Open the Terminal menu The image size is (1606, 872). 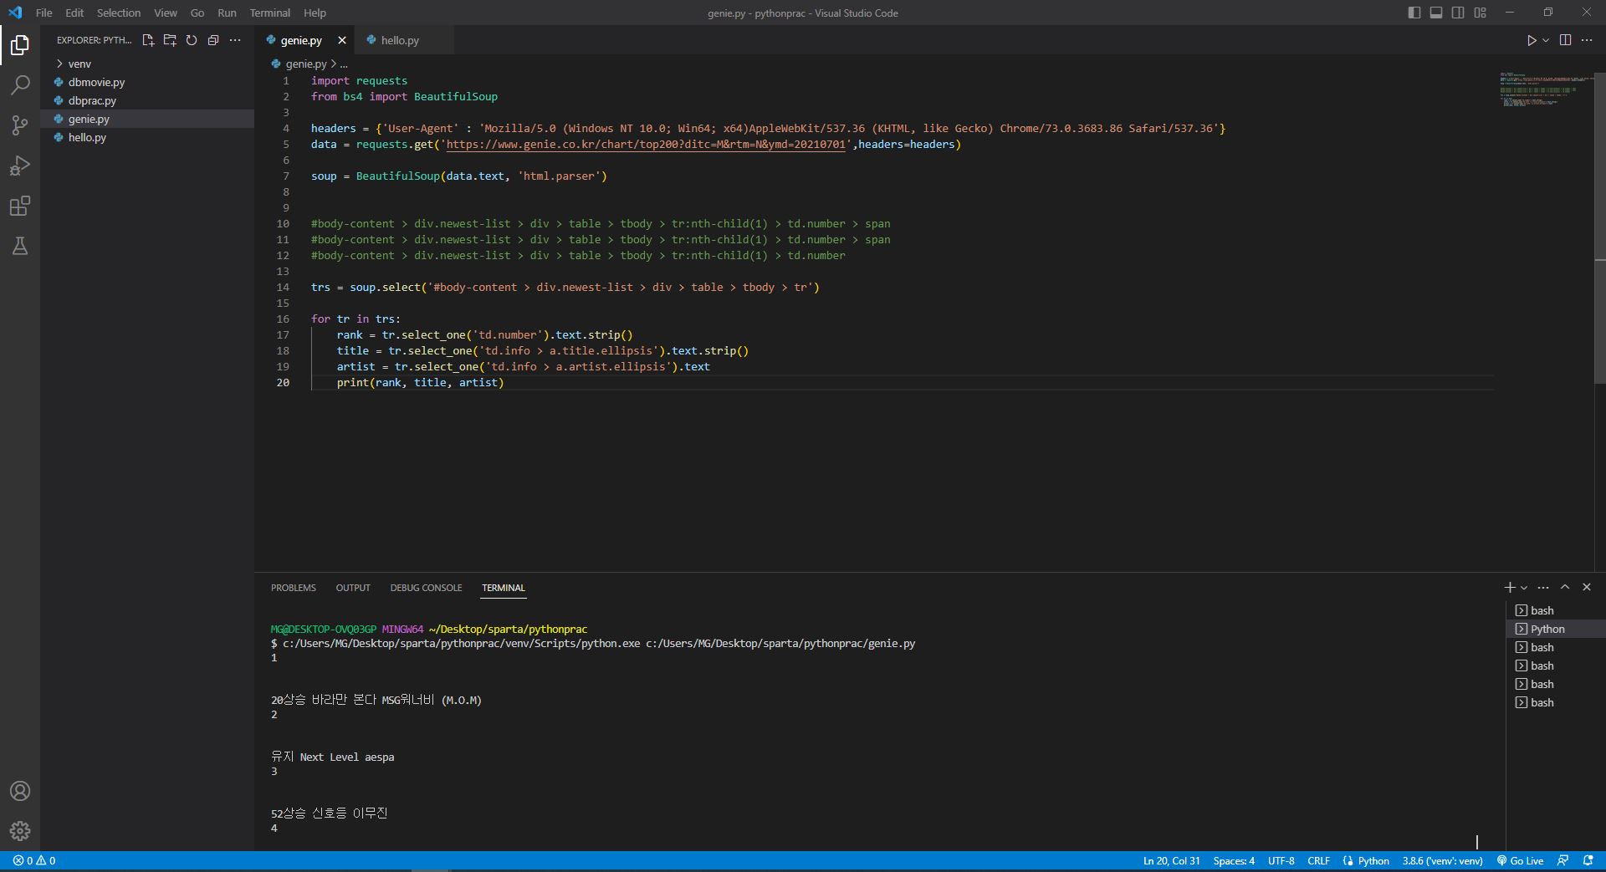click(x=270, y=13)
